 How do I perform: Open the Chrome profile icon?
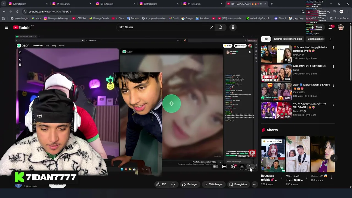tap(341, 12)
